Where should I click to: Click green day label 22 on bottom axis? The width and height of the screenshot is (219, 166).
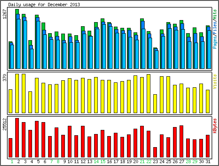[149, 161]
